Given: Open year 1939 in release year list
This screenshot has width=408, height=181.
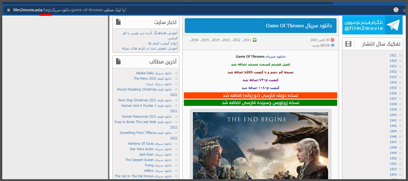Looking at the screenshot, I should click(393, 110).
